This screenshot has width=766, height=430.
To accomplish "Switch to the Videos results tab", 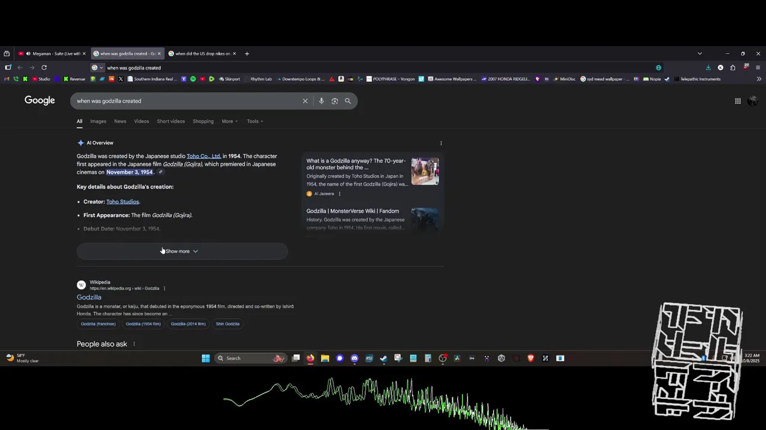I will pyautogui.click(x=141, y=121).
